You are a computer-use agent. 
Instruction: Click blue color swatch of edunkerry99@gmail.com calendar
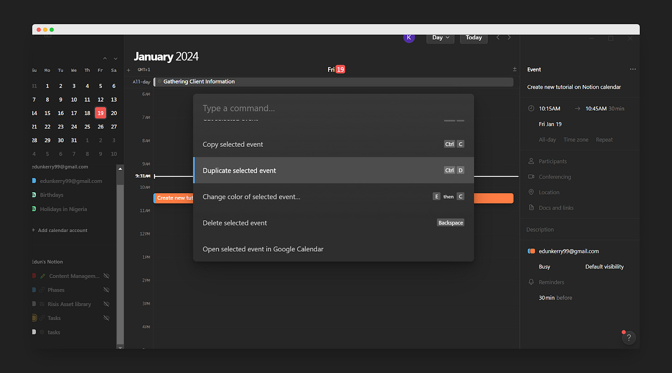[34, 181]
